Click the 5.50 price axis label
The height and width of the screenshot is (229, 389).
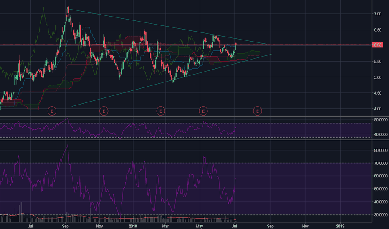(378, 62)
